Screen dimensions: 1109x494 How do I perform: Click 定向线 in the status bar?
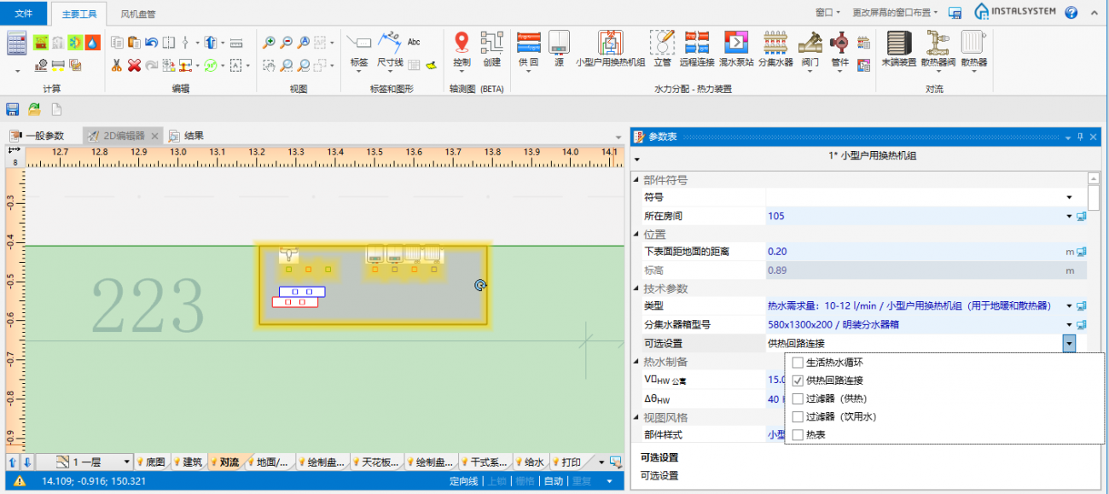pos(463,481)
